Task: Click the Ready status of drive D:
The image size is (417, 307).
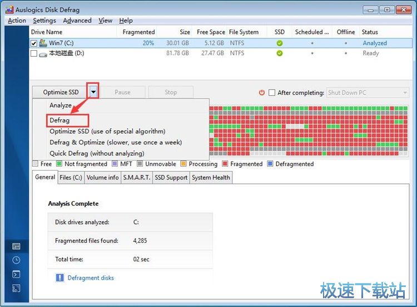Action: coord(371,53)
